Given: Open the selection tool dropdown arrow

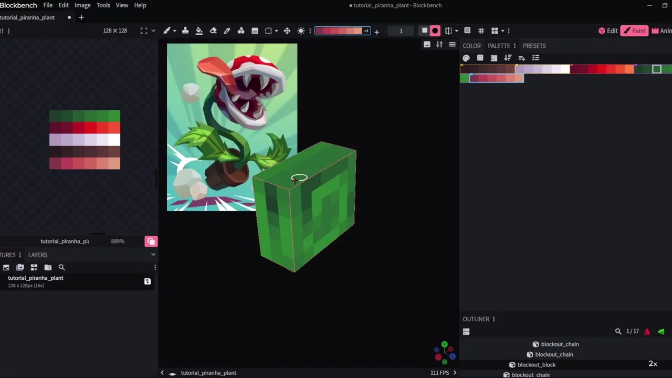Looking at the screenshot, I should (x=276, y=30).
